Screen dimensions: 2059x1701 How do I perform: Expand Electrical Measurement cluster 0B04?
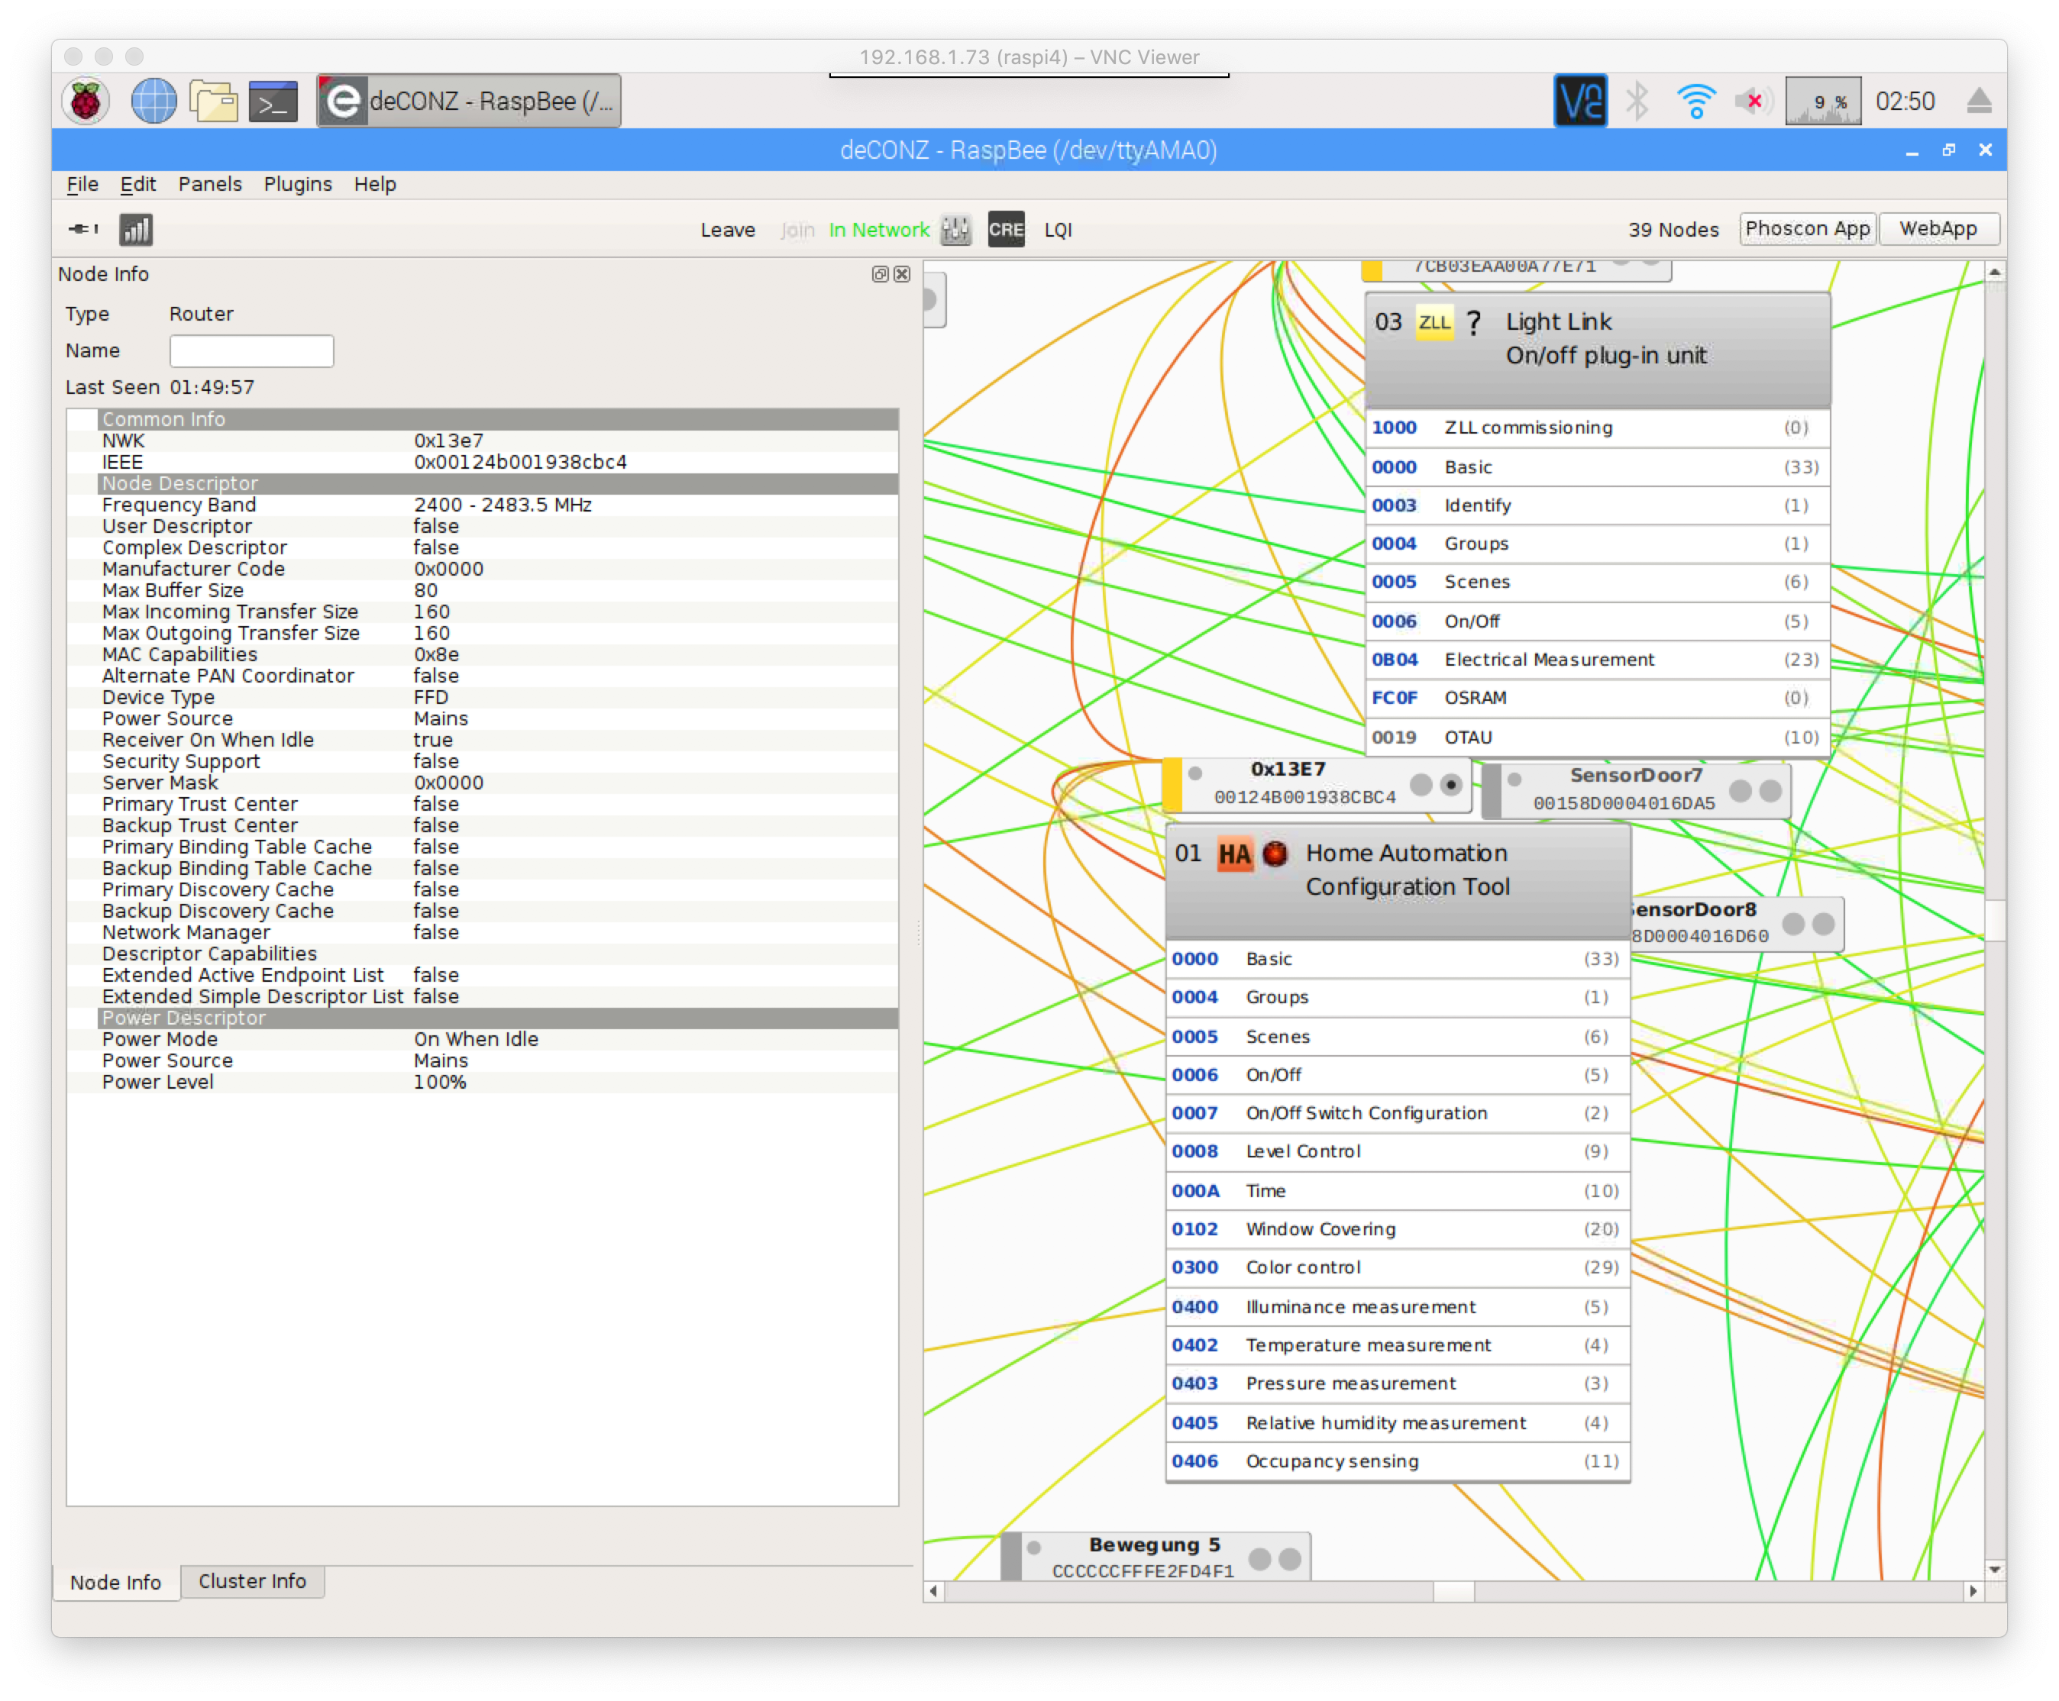[1548, 660]
